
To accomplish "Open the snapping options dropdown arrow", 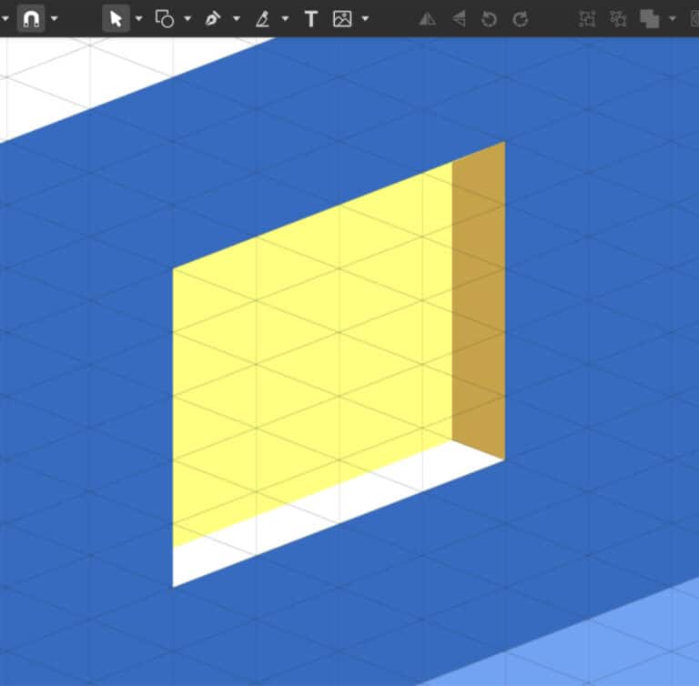I will tap(55, 19).
